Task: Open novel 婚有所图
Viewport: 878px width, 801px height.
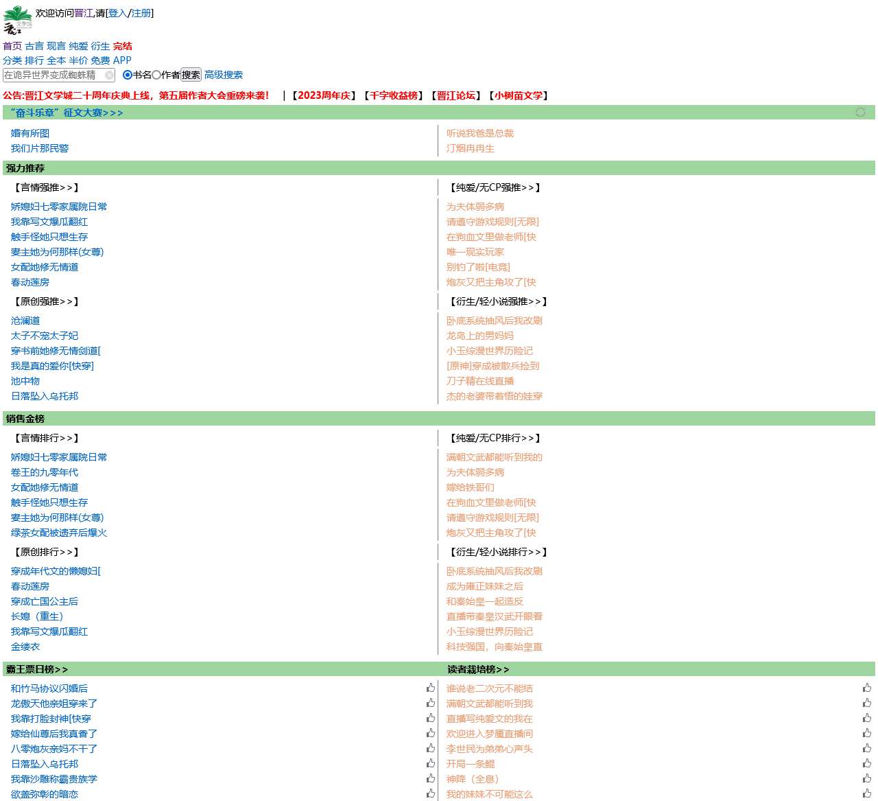Action: 30,133
